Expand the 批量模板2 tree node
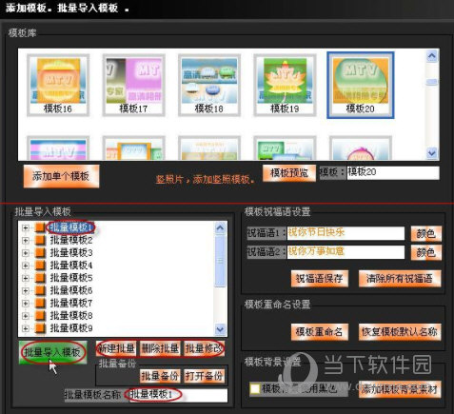The height and width of the screenshot is (414, 454). (x=26, y=240)
